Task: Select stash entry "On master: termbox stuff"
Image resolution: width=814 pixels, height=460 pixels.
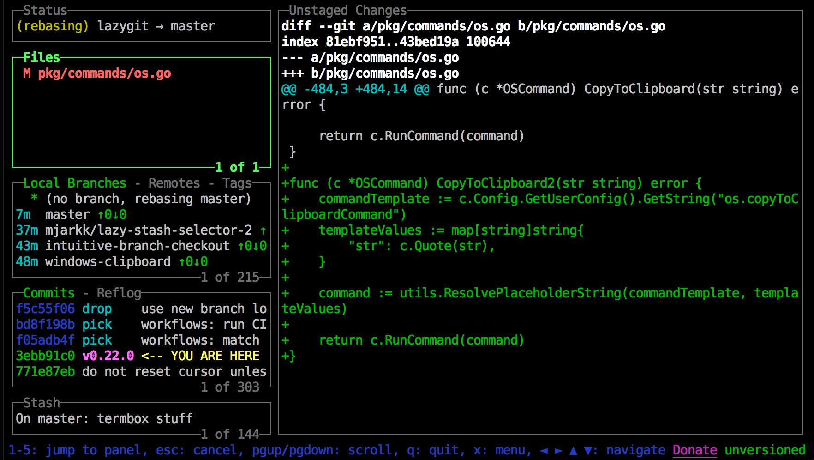Action: (104, 418)
